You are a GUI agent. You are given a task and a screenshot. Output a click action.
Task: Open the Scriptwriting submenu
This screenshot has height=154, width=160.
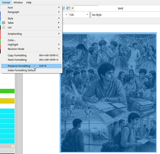[x=32, y=34]
